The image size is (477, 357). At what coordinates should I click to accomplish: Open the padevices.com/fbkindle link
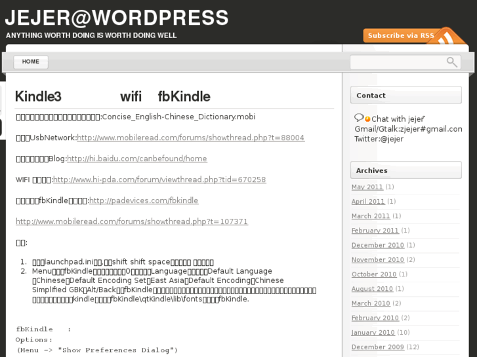click(x=144, y=200)
